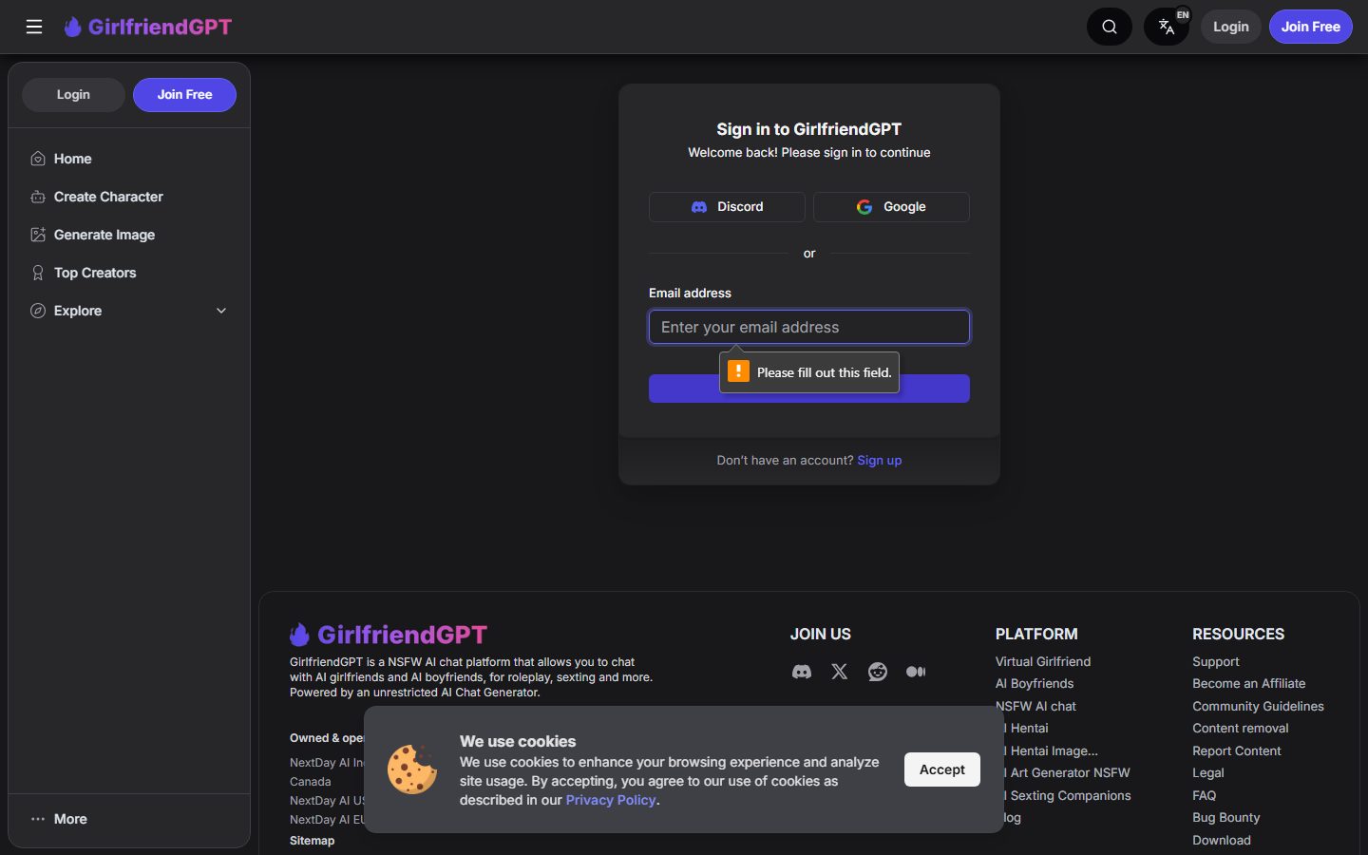Open the Discord icon under Join Us
Image resolution: width=1368 pixels, height=855 pixels.
802,672
